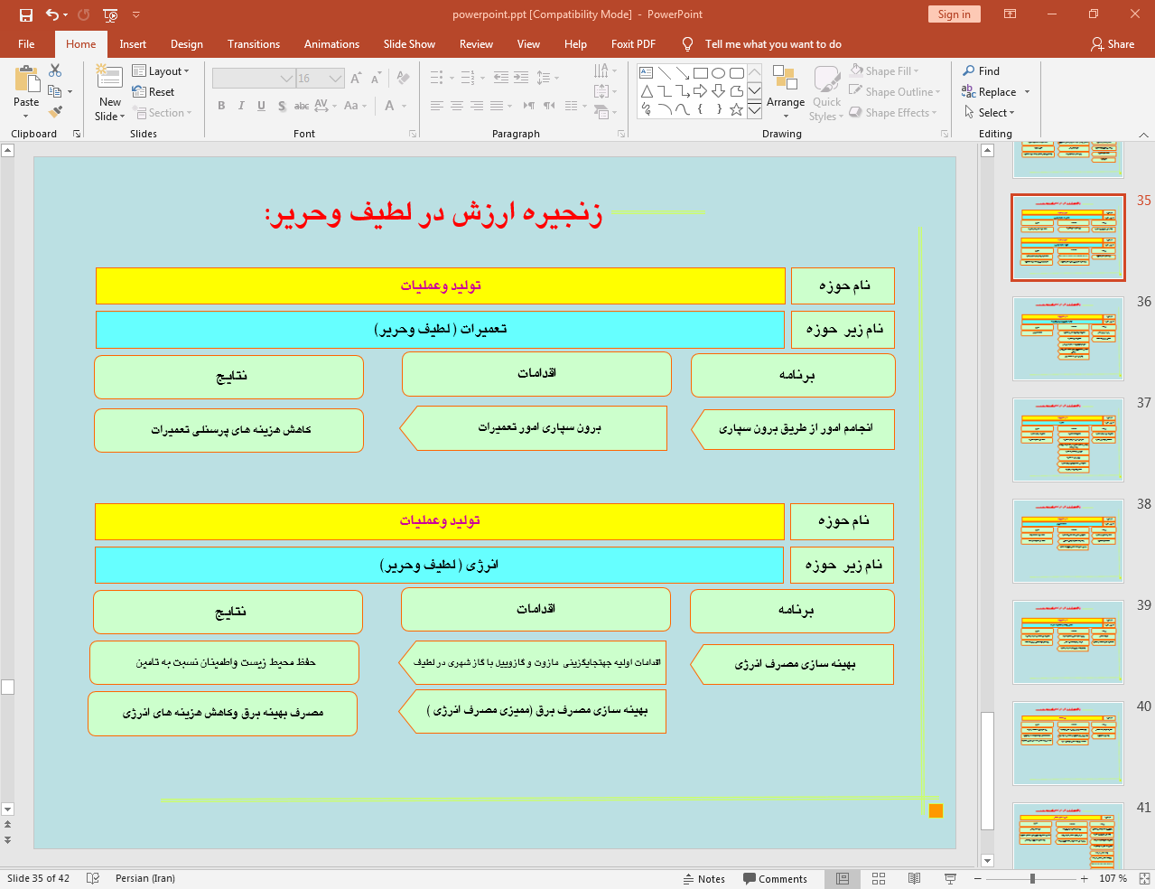This screenshot has height=889, width=1155.
Task: Toggle Underline formatting
Action: (x=261, y=106)
